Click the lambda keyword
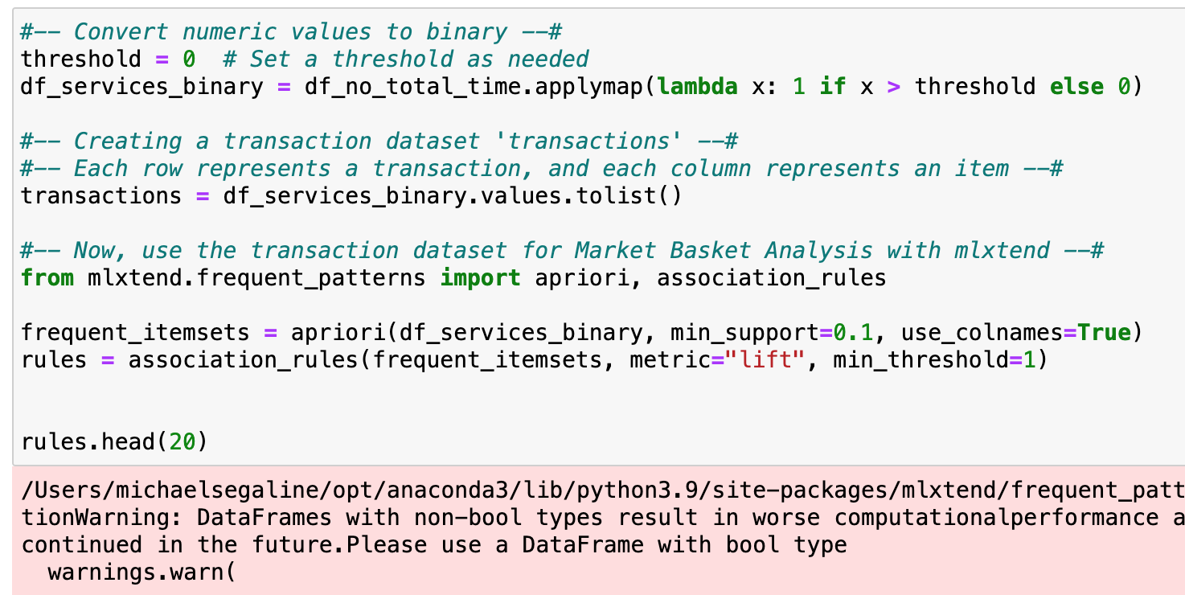The image size is (1185, 595). click(x=697, y=86)
